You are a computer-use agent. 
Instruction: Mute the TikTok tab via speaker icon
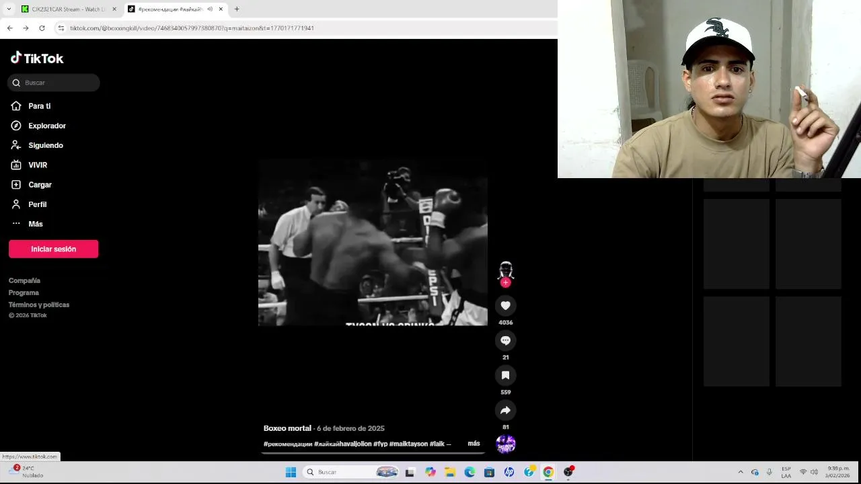point(210,9)
